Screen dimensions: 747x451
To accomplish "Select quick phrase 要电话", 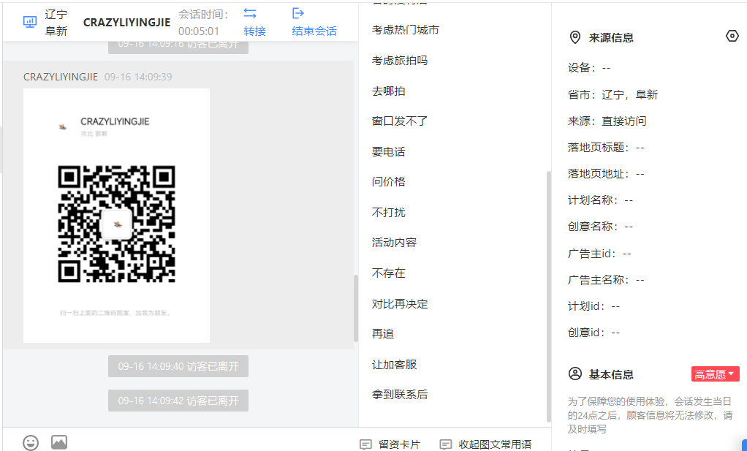I will (x=388, y=151).
